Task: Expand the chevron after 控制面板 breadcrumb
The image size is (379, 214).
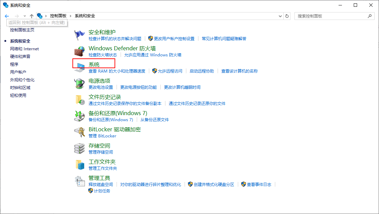Action: pos(71,16)
